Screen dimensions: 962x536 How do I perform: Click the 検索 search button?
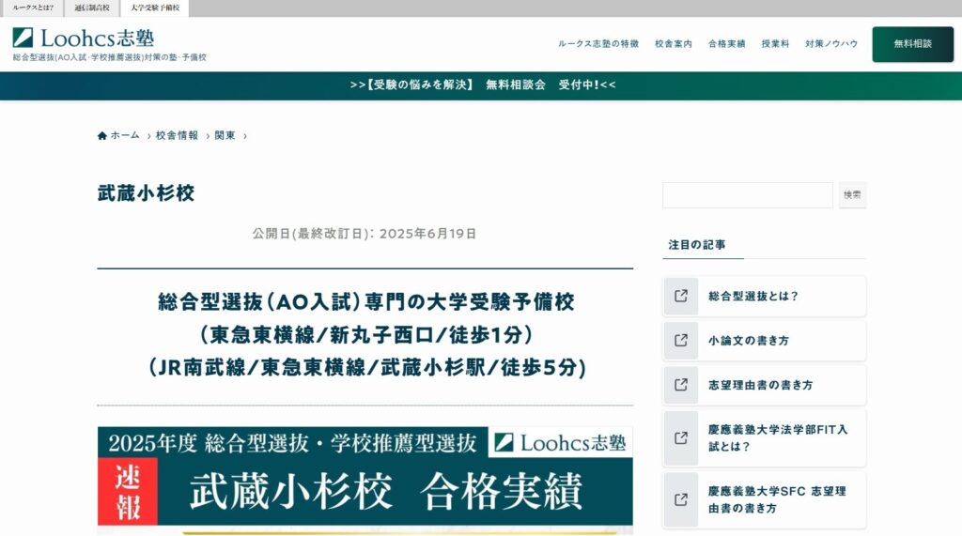click(852, 195)
